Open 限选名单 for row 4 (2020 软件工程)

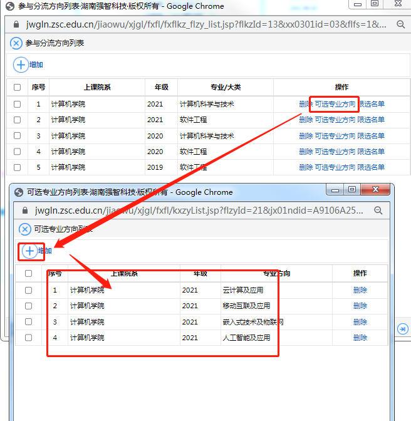tap(371, 152)
